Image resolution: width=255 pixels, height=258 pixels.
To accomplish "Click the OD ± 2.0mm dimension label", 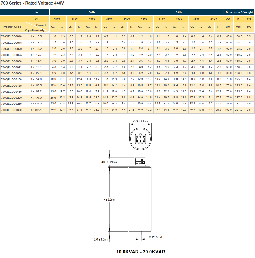I will (140, 121).
